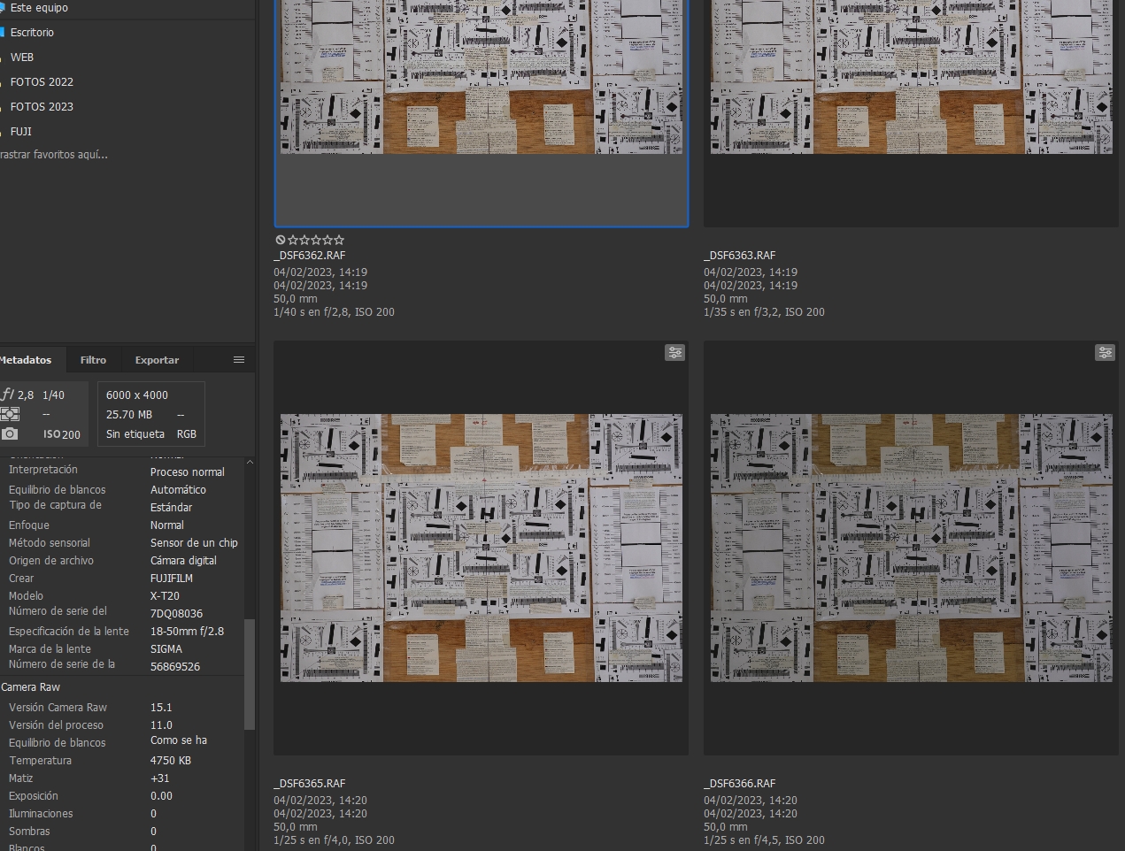
Task: Click the Versión del proceso value 11.0
Action: tap(161, 725)
